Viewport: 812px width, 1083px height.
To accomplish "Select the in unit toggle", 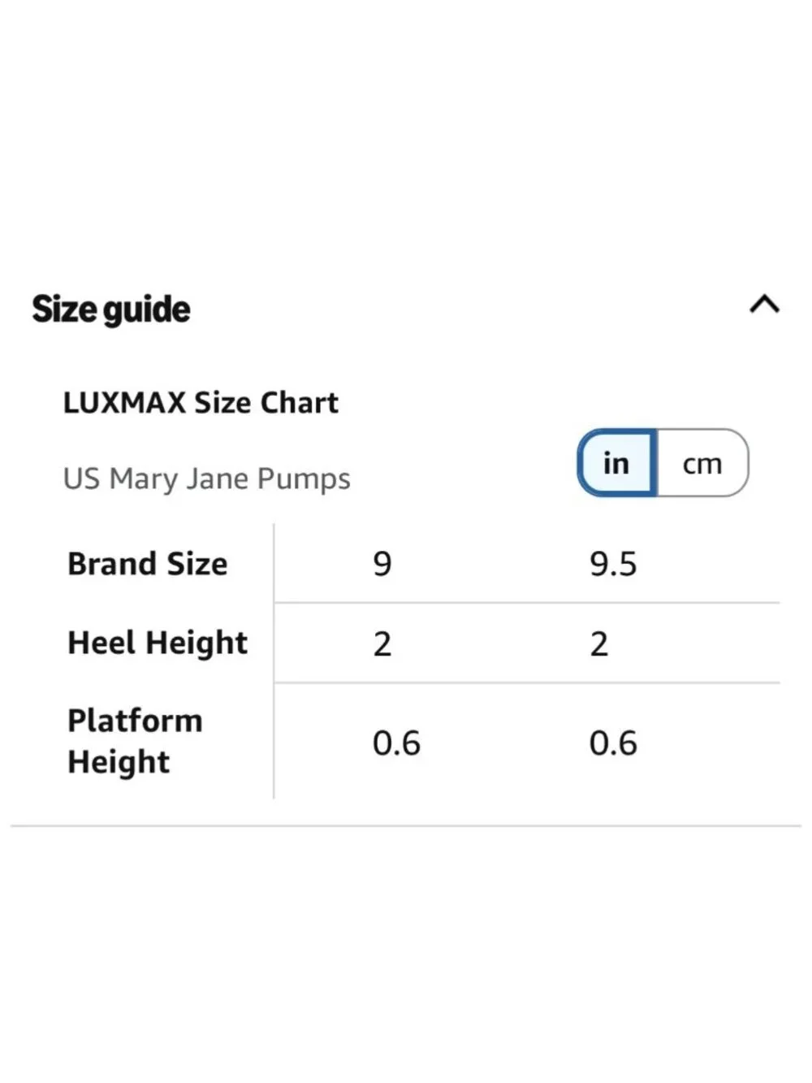I will 616,463.
